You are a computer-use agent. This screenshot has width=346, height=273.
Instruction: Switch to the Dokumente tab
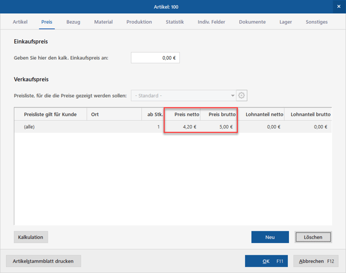[252, 22]
